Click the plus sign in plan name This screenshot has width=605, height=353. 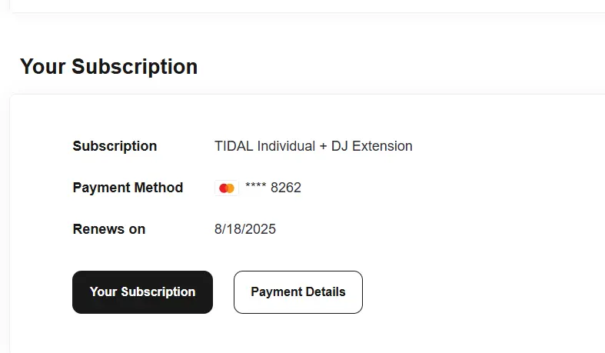[323, 147]
